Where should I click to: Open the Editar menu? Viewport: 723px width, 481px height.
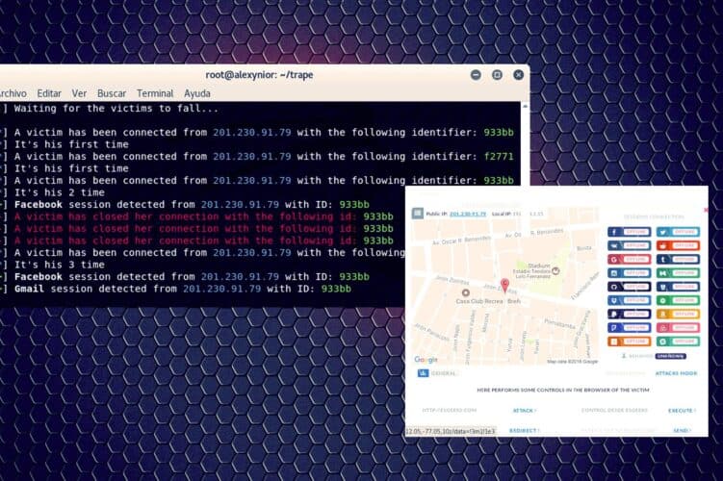coord(49,93)
